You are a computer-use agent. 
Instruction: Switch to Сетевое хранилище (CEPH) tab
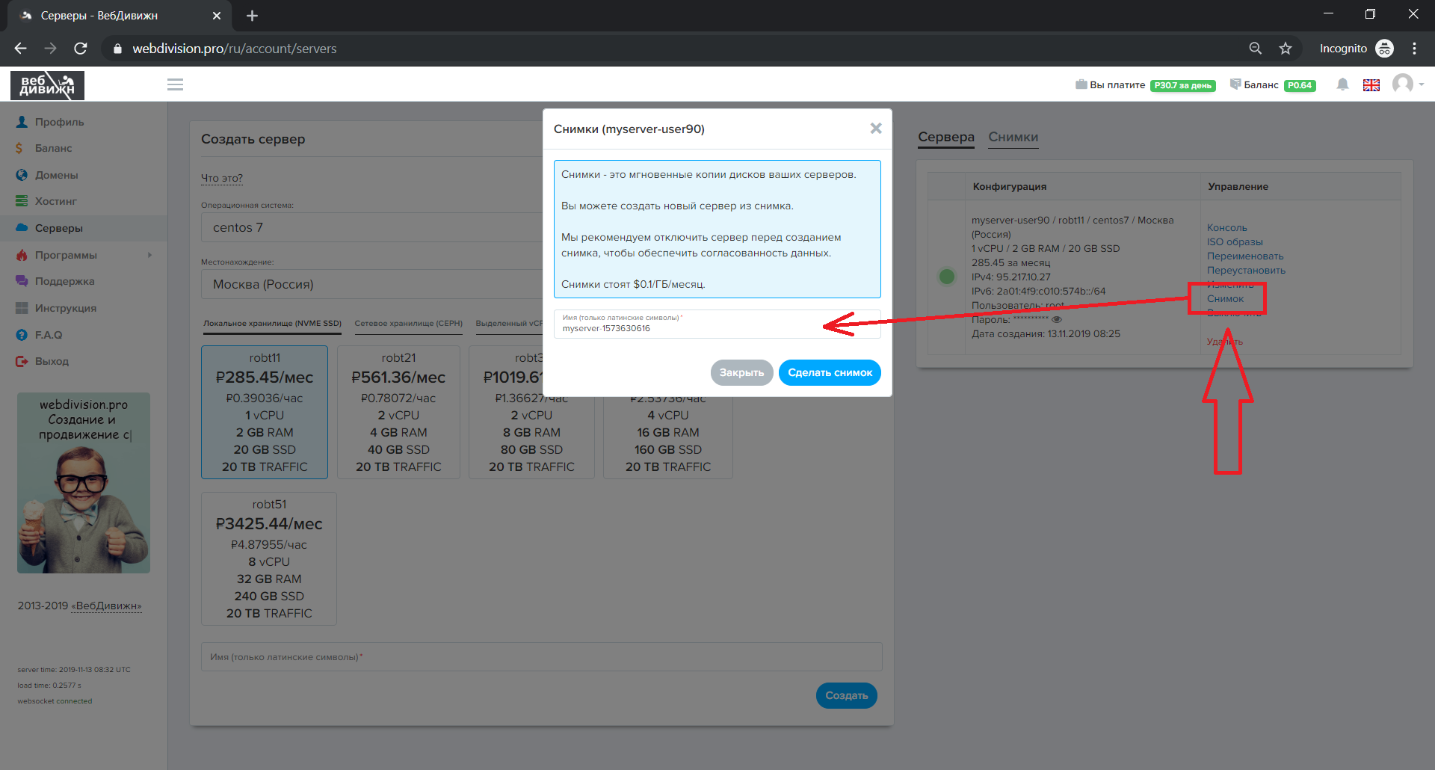408,324
